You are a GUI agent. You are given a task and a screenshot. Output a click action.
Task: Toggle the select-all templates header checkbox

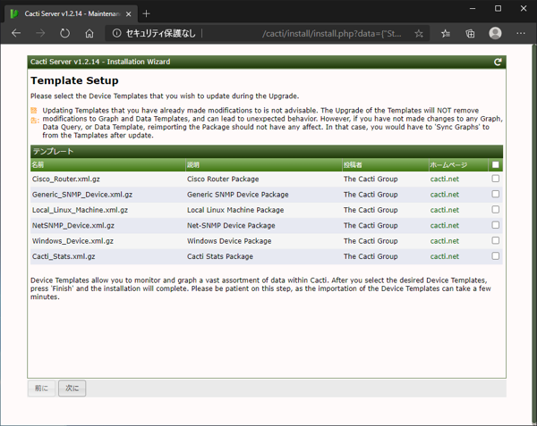coord(495,164)
